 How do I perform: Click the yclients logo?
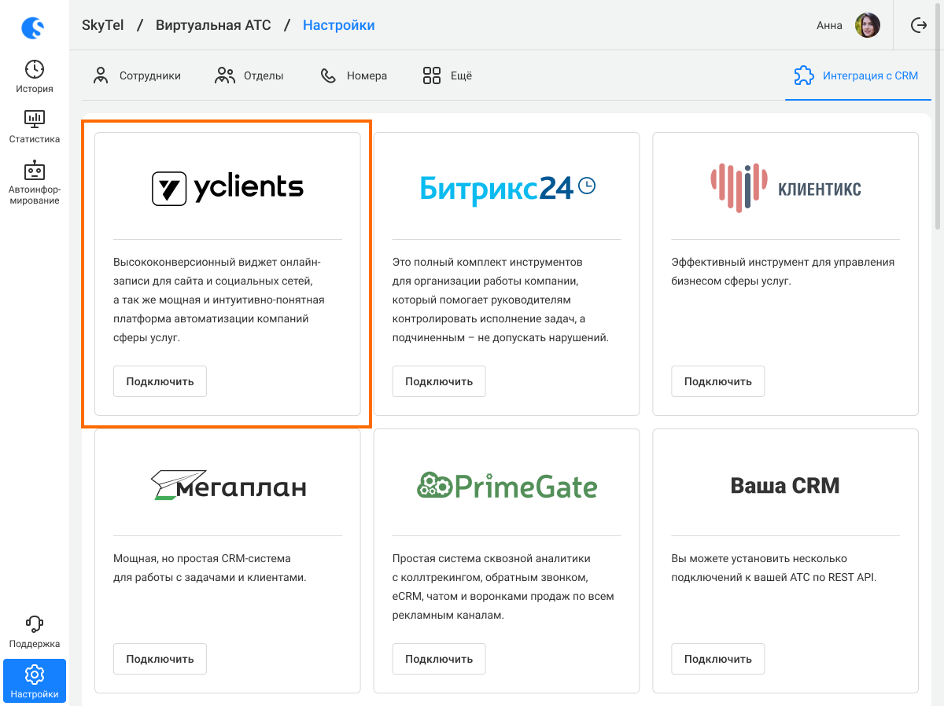point(227,189)
